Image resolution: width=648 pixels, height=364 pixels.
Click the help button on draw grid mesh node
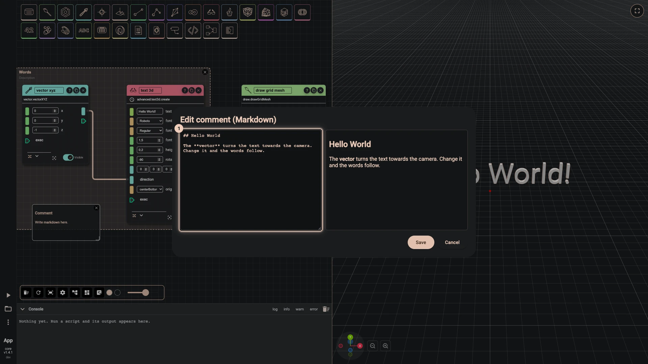(x=307, y=90)
